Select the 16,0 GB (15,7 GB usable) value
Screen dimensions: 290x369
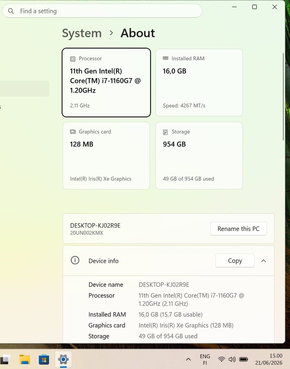click(170, 315)
